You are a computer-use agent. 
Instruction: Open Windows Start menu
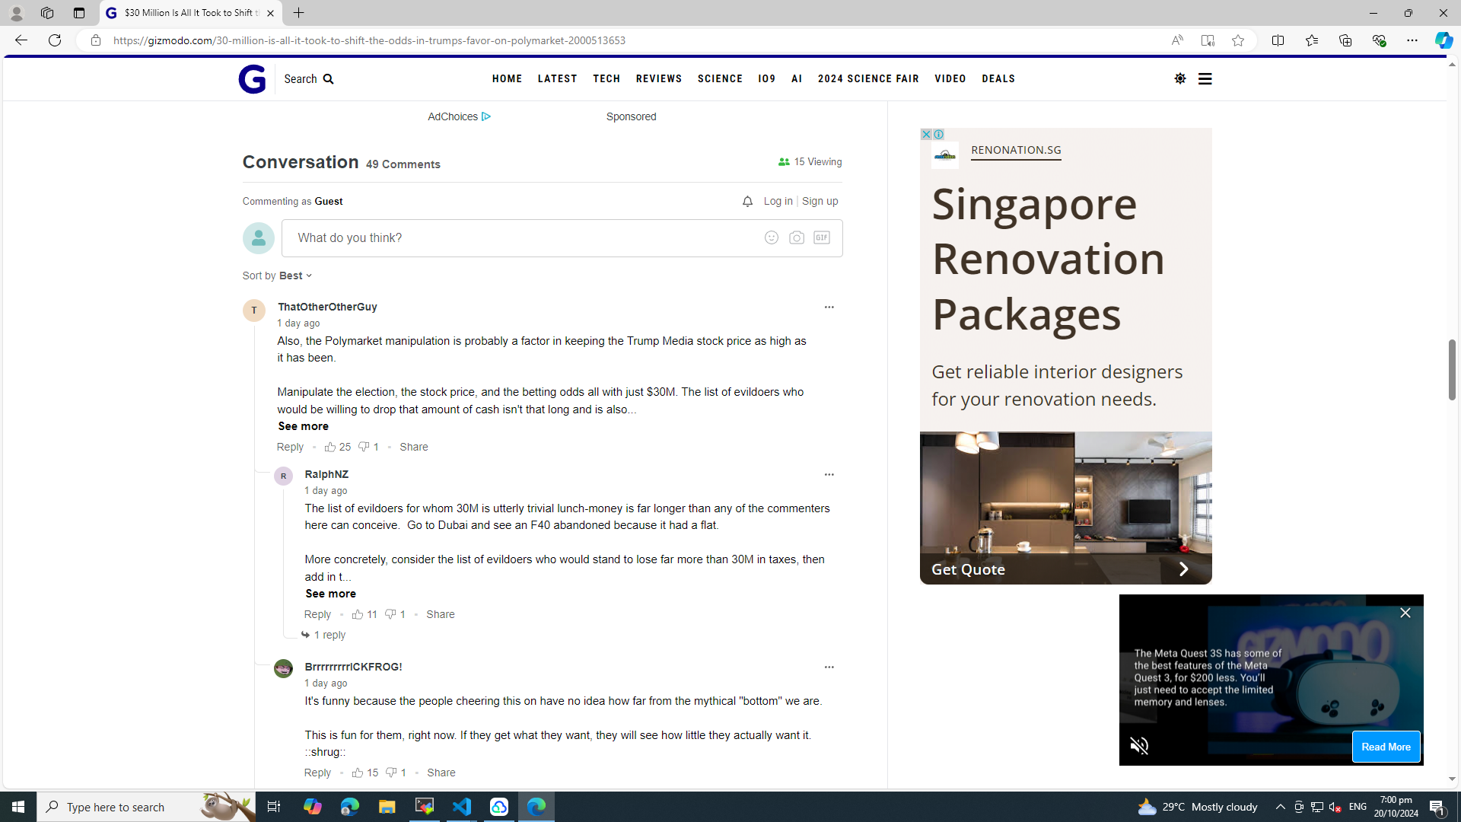point(18,807)
